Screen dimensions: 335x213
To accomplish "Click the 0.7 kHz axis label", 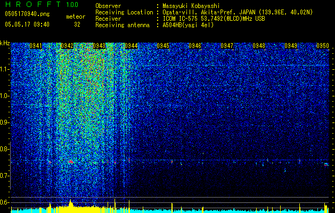I will (x=4, y=176).
